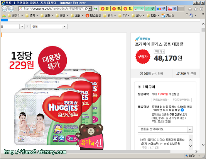Open the 무이자할부혜택 dropdown

coord(181,100)
